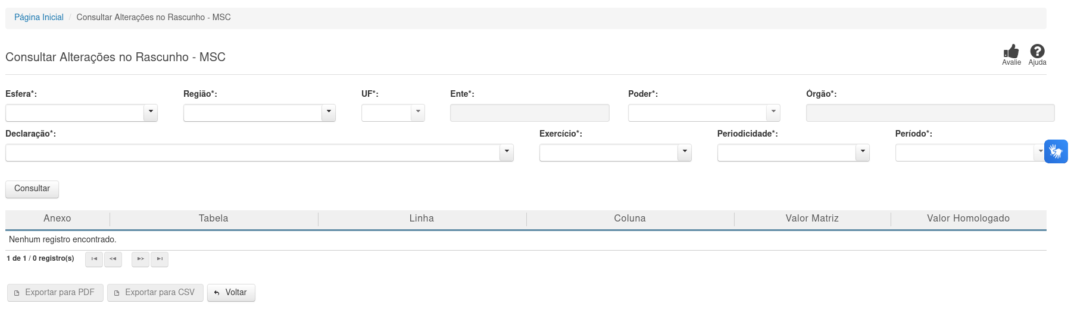Go to previous results page

(x=113, y=259)
